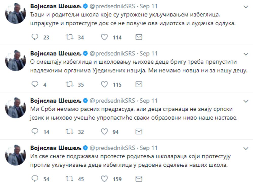Open the chevron menu on the third tweet
The width and height of the screenshot is (253, 182).
tap(245, 101)
